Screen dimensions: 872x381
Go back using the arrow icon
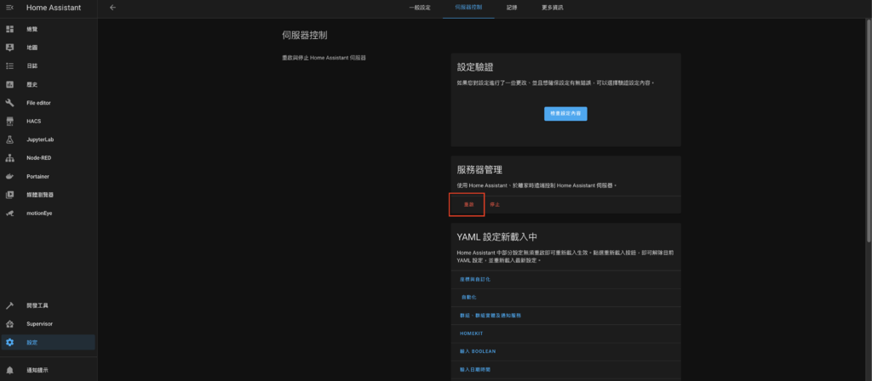(x=113, y=8)
